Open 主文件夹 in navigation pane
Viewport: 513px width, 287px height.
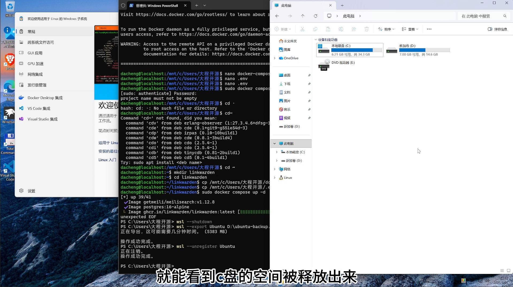[288, 41]
